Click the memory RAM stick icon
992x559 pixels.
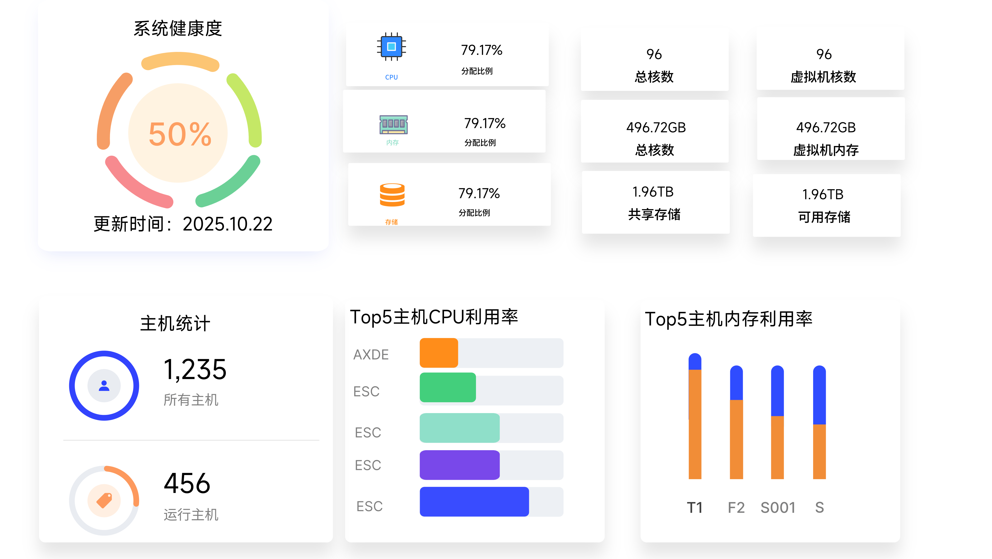point(393,125)
